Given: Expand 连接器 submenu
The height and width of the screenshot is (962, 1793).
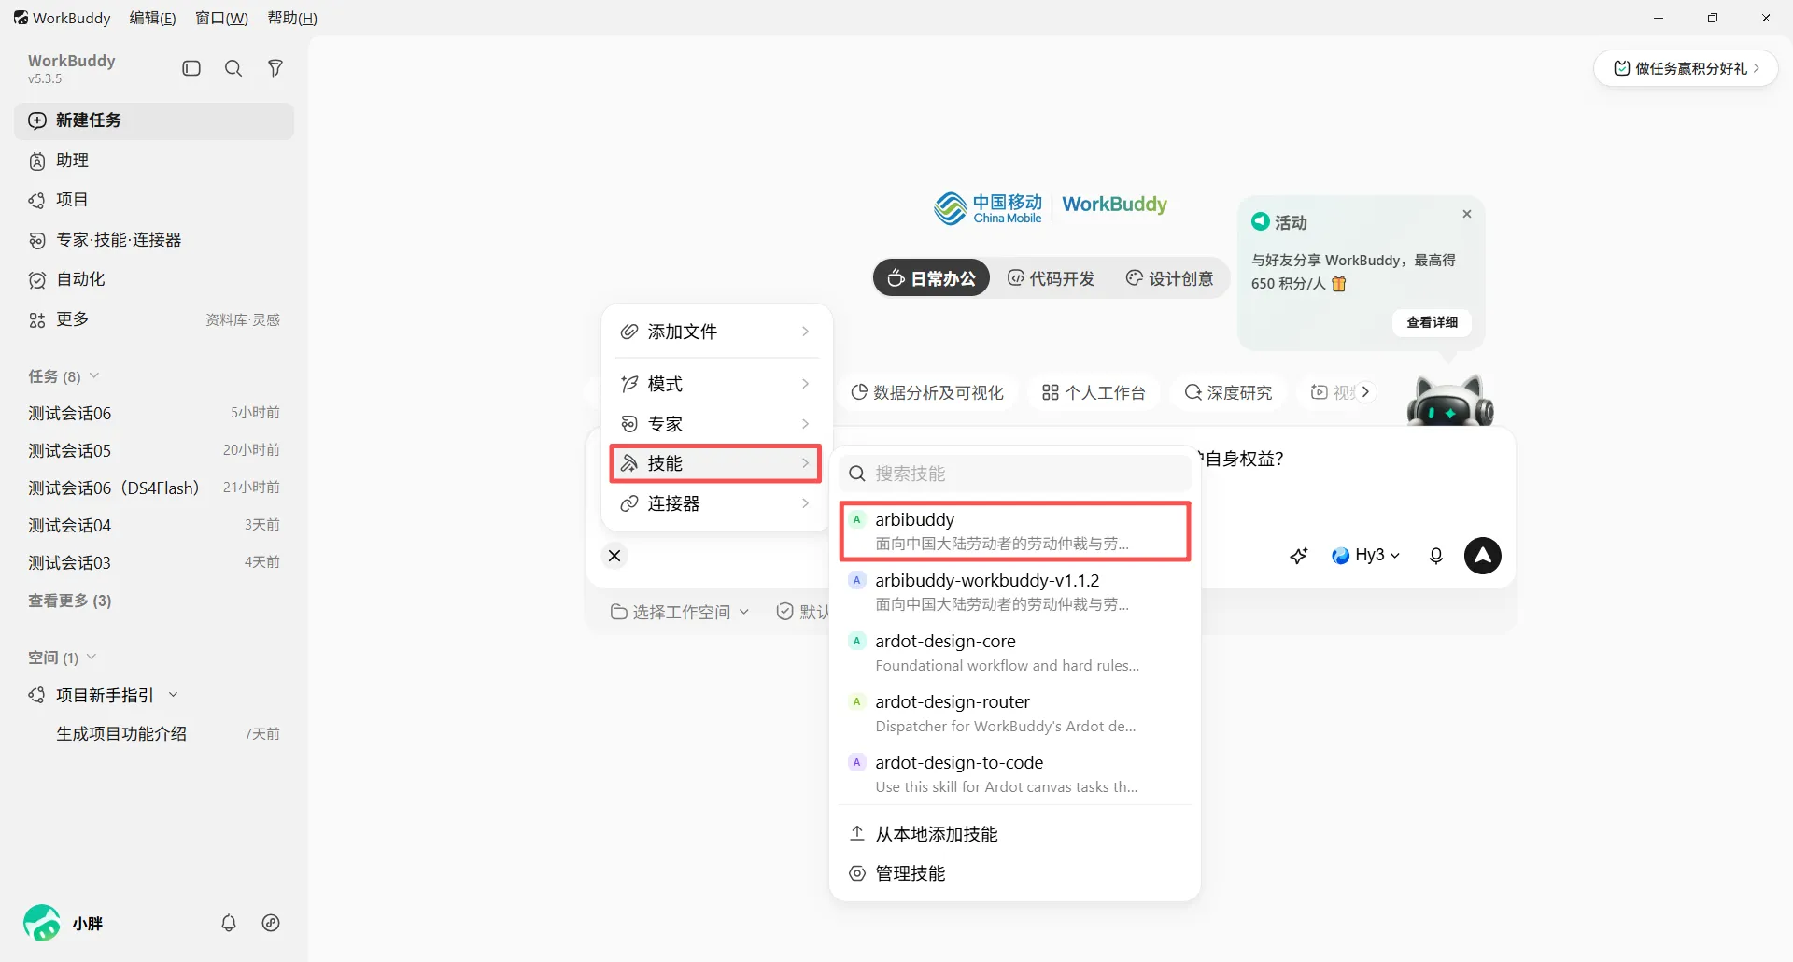Looking at the screenshot, I should (x=716, y=503).
